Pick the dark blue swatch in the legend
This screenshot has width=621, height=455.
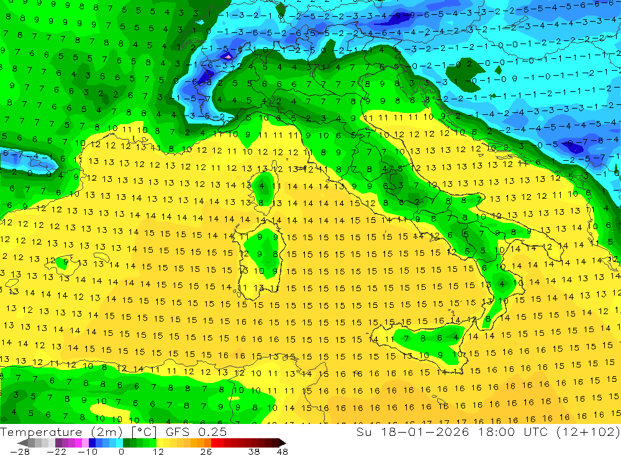click(x=93, y=443)
